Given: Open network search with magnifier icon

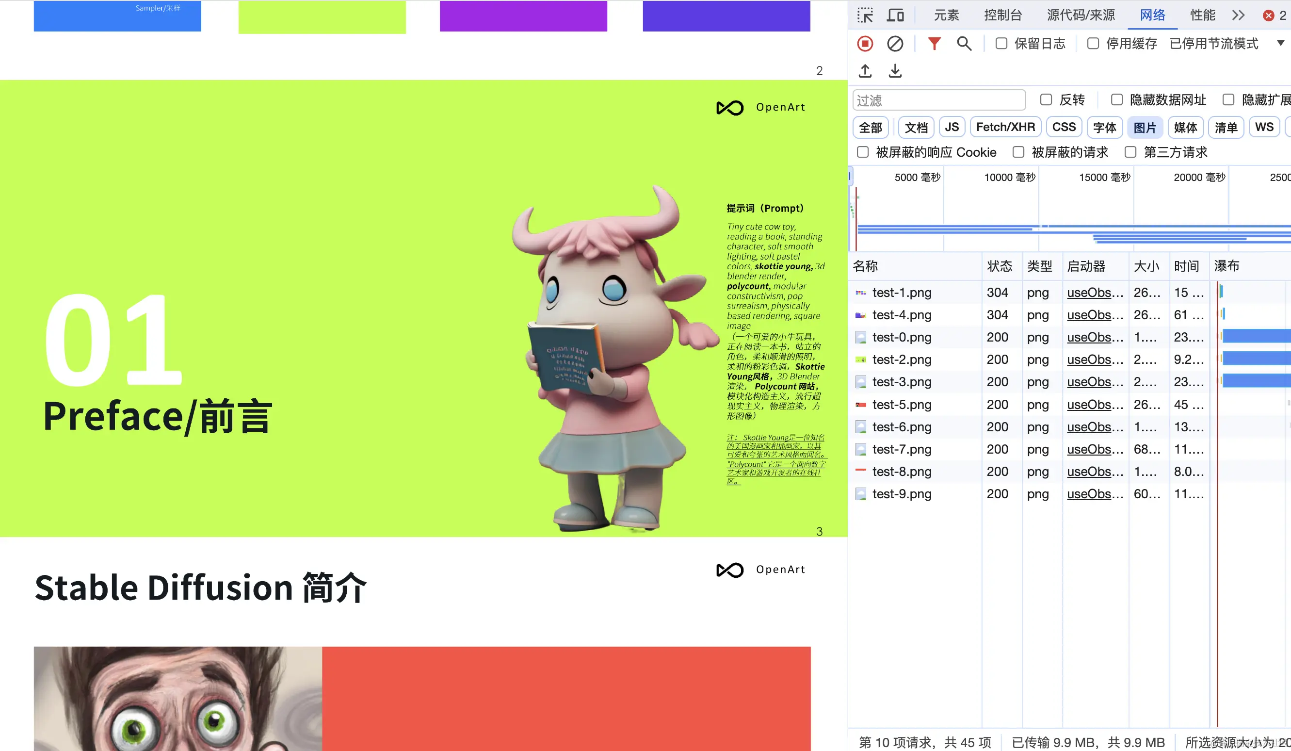Looking at the screenshot, I should click(964, 44).
